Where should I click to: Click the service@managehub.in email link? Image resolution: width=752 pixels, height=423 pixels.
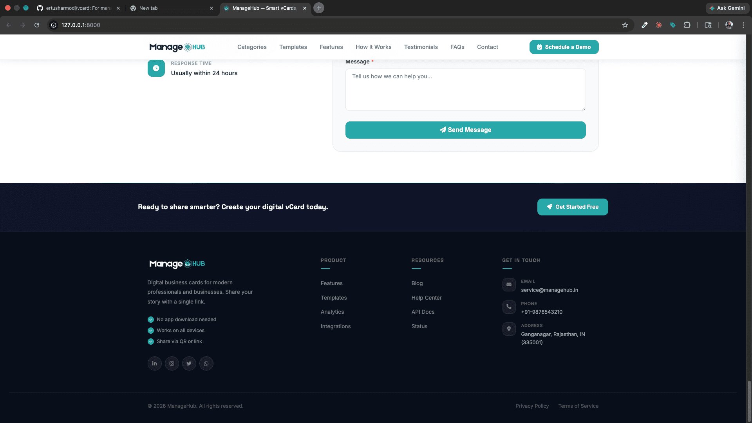[550, 290]
